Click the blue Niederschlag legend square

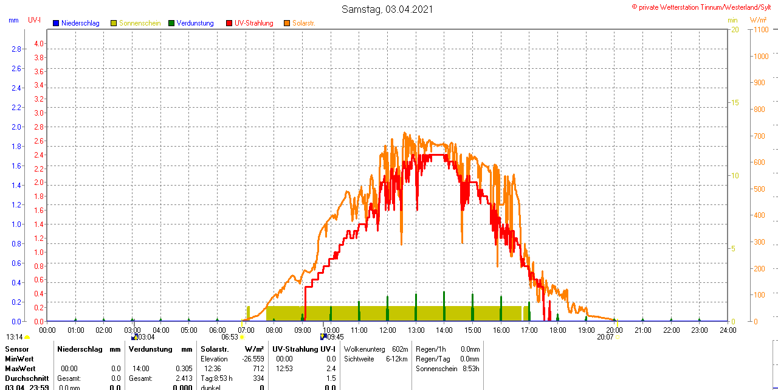click(56, 23)
